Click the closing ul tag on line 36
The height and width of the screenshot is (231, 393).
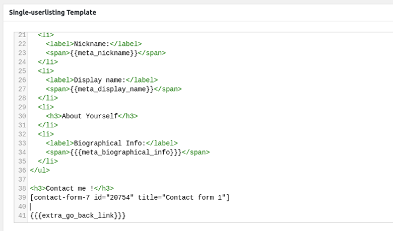(x=40, y=171)
